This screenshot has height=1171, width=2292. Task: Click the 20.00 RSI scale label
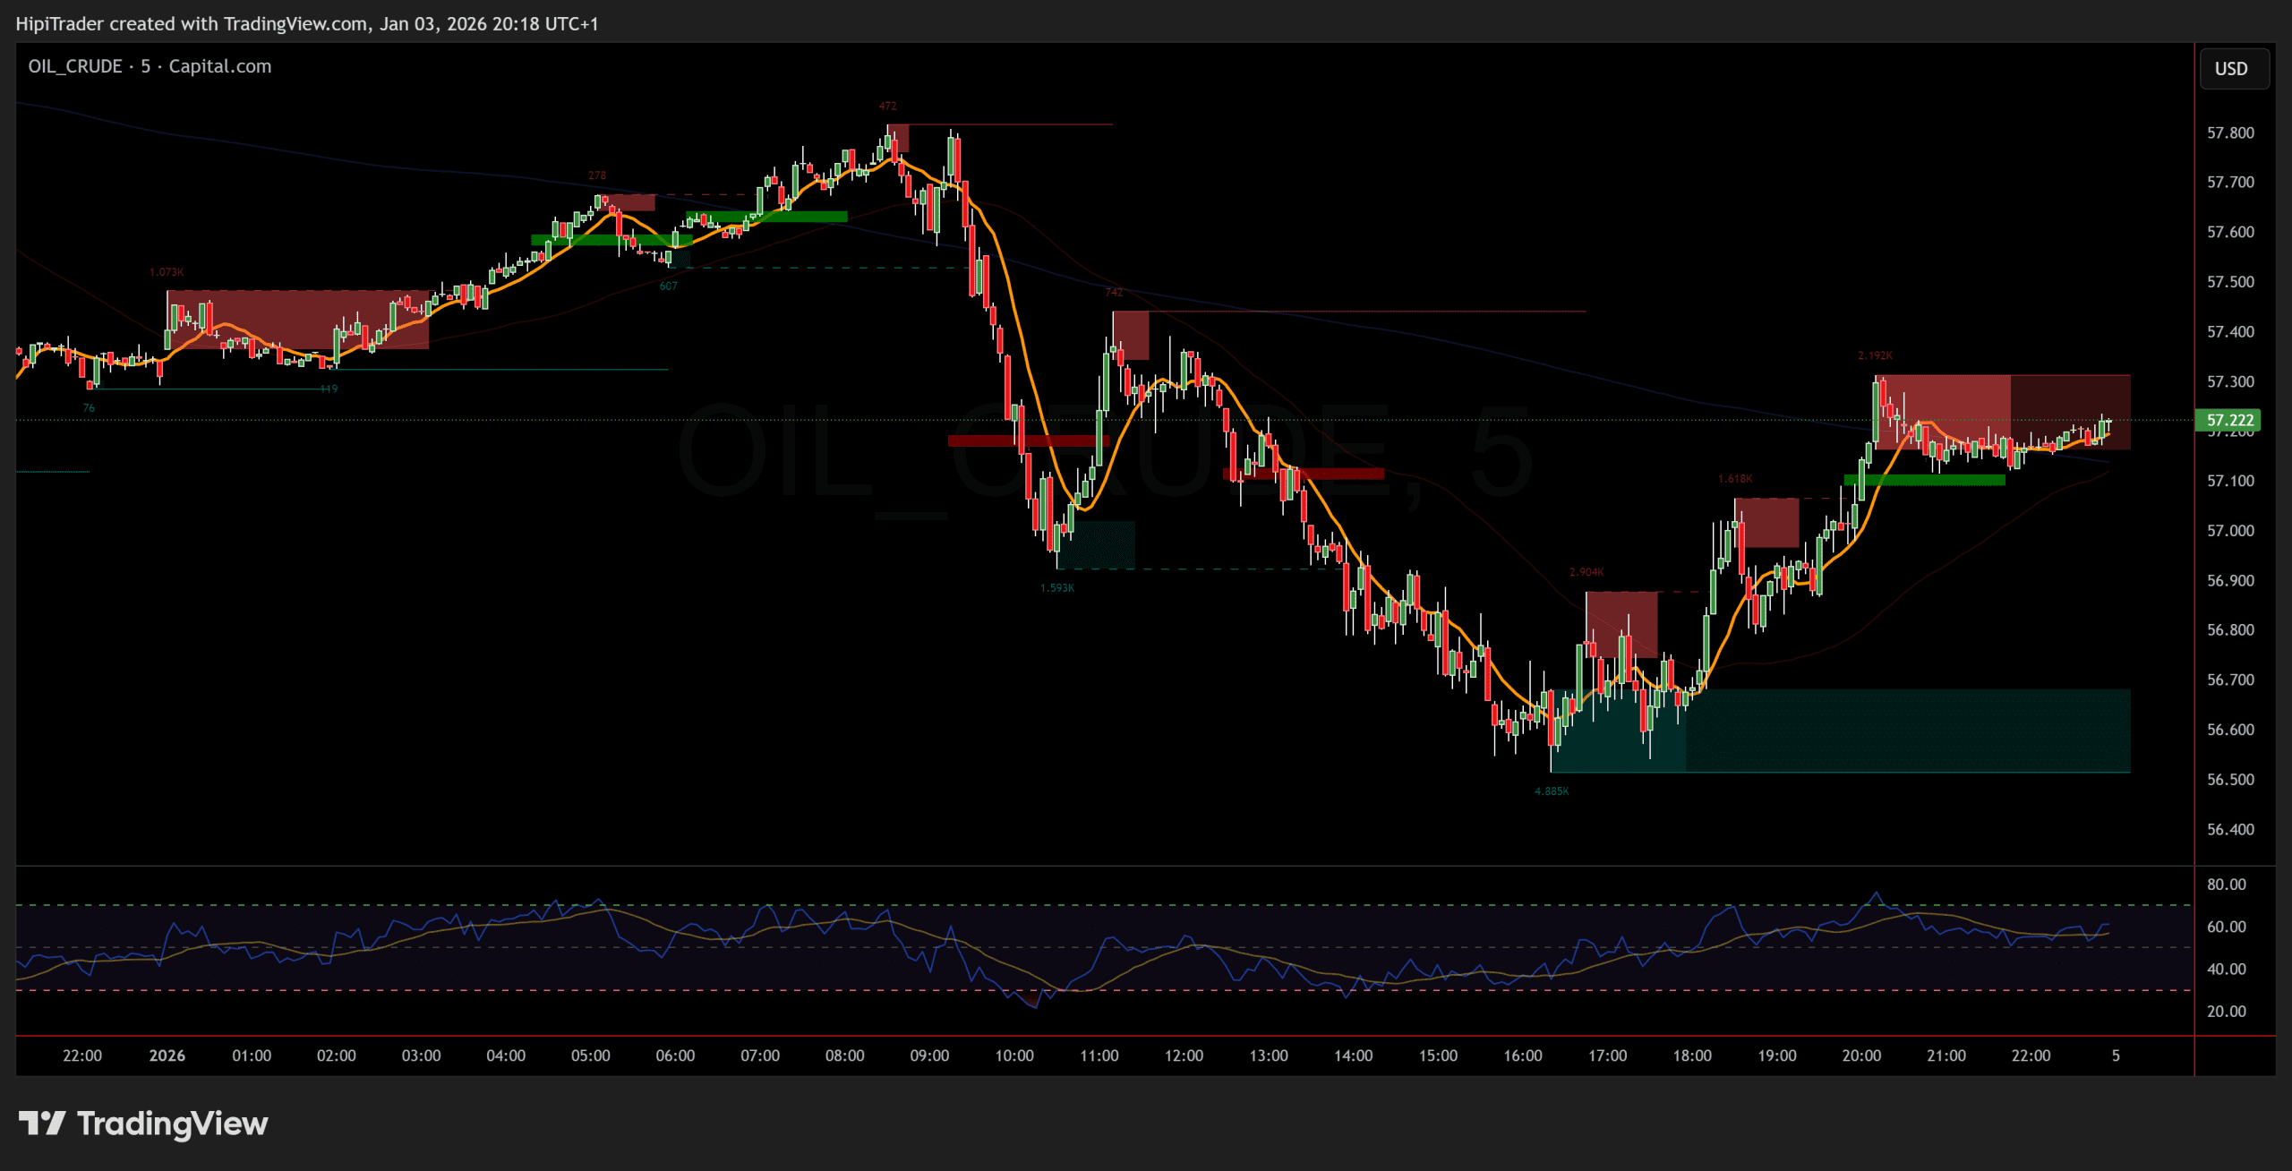pos(2226,1012)
